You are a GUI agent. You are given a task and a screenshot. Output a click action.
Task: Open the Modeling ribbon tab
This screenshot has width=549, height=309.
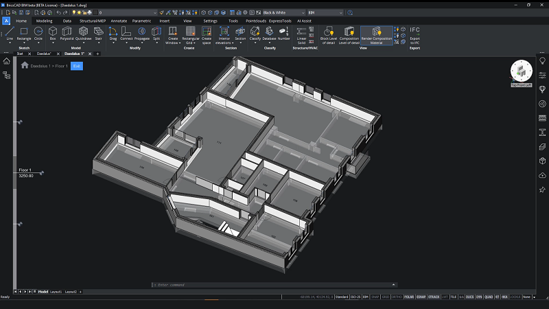(x=44, y=21)
